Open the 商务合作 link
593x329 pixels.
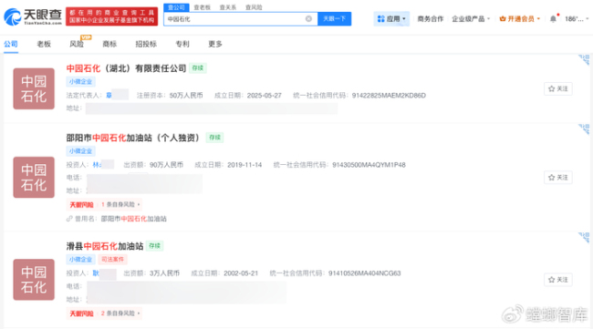(431, 19)
